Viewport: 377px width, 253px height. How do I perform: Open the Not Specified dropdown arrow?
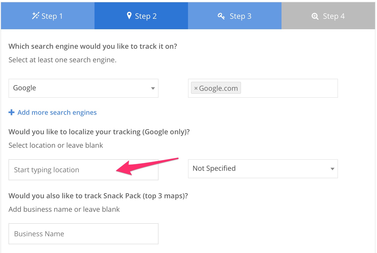[x=332, y=169]
